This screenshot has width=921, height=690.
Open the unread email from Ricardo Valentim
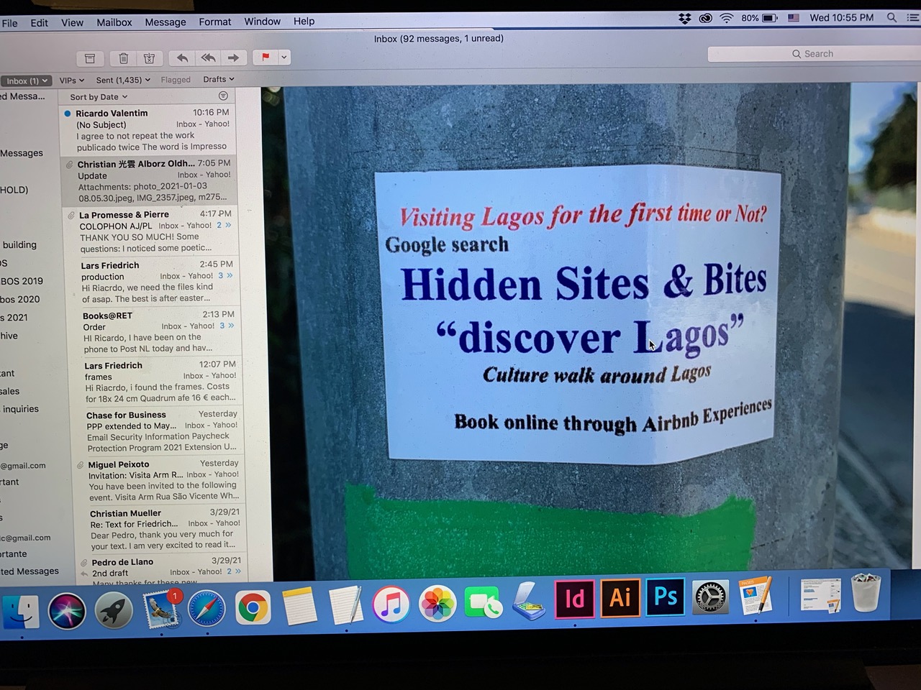click(x=153, y=129)
